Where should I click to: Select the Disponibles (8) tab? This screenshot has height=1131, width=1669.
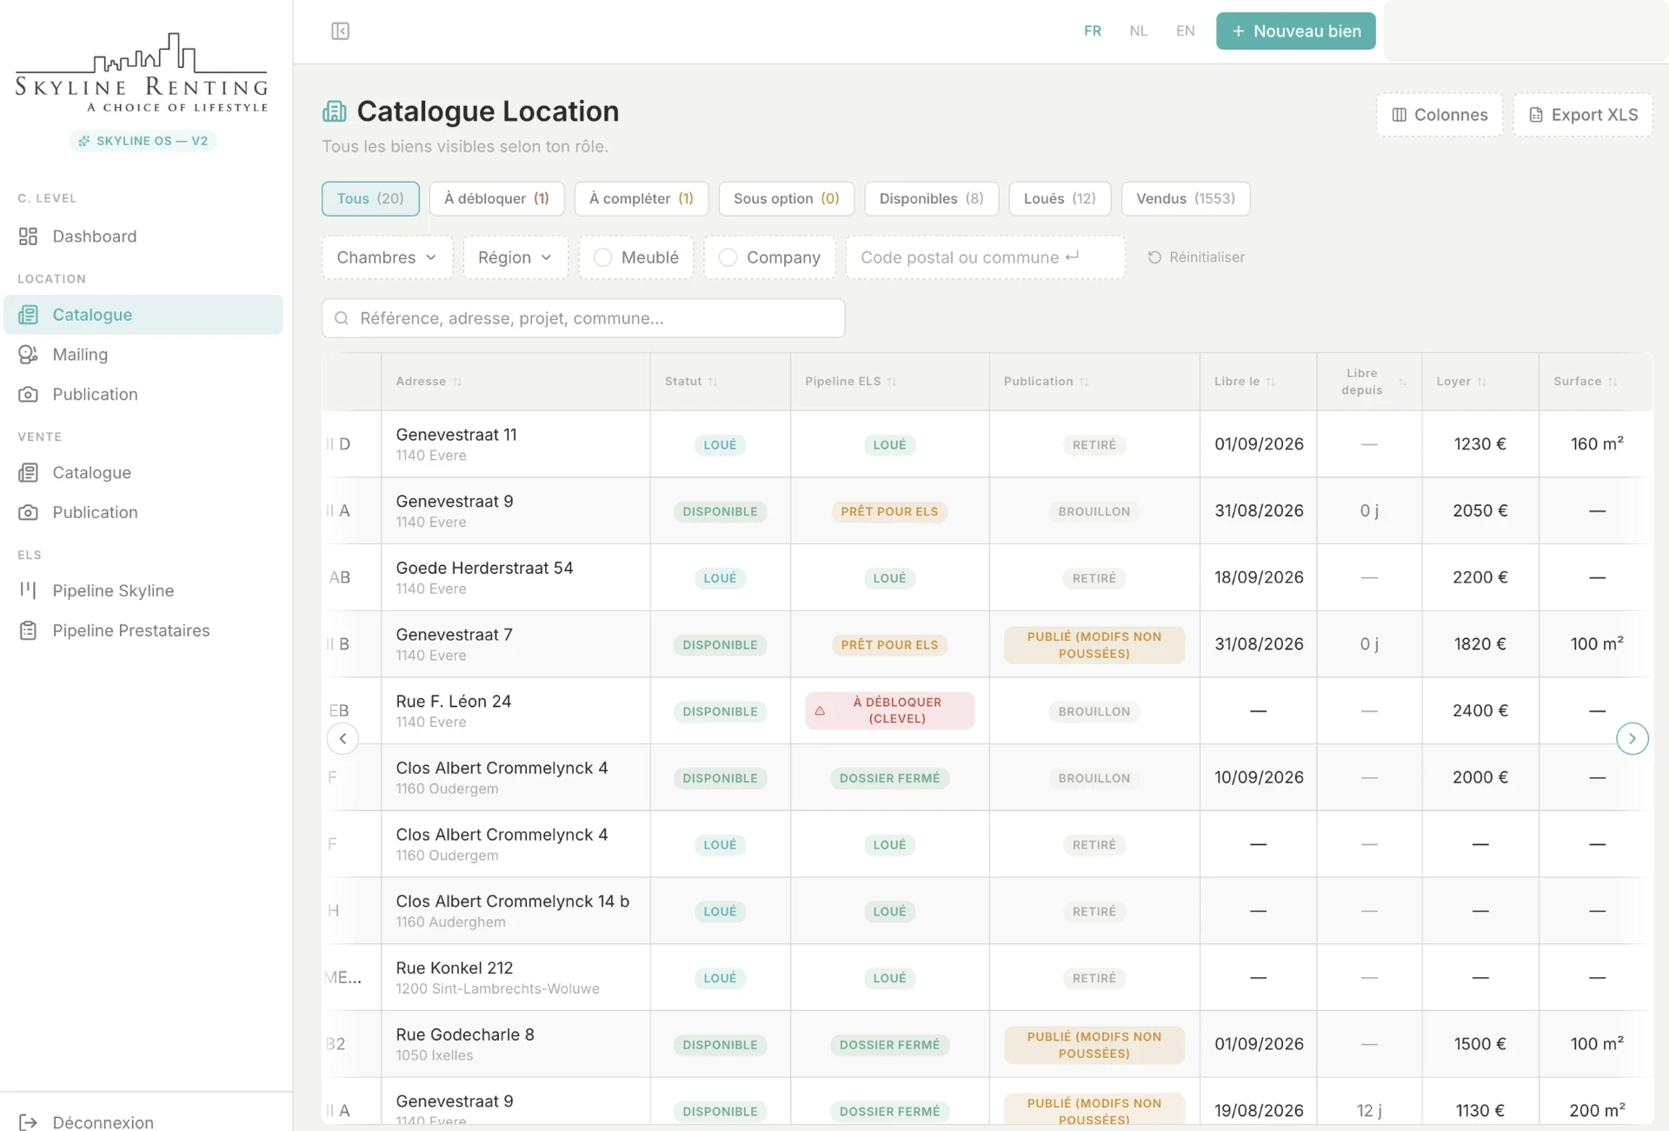click(931, 198)
